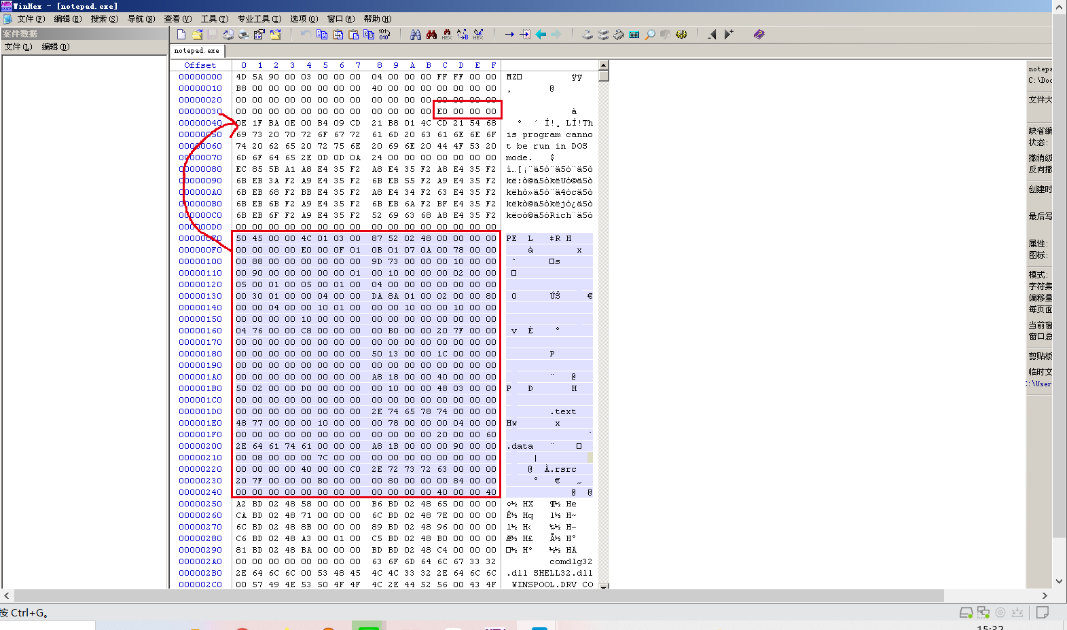Viewport: 1067px width, 630px height.
Task: Open the 窗口(W) menu
Action: (x=340, y=19)
